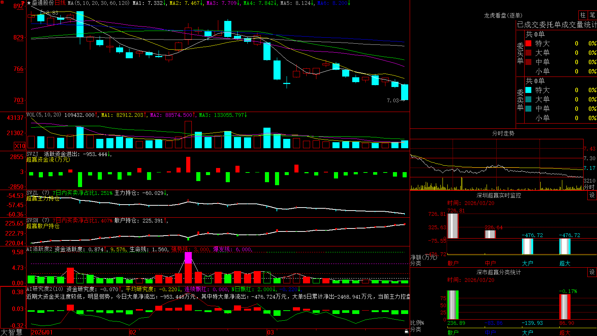Click the 中户 label under 深圳超赢实时监控
The image size is (597, 336).
[x=490, y=263]
